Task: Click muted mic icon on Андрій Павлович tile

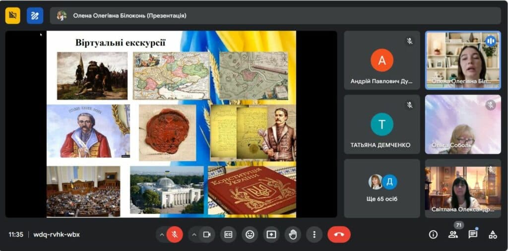Action: (x=410, y=41)
